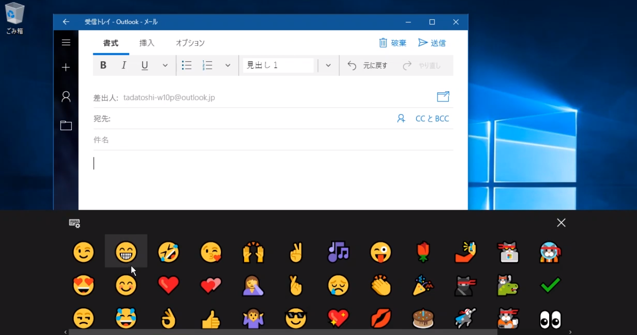Insert the grinning teeth emoji

(126, 252)
